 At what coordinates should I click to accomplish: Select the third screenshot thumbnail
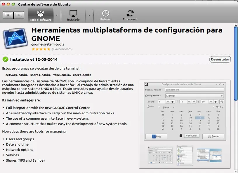click(209, 155)
